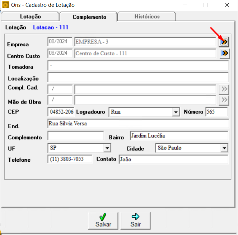Click into the Localização field
The image size is (238, 235).
click(x=138, y=77)
